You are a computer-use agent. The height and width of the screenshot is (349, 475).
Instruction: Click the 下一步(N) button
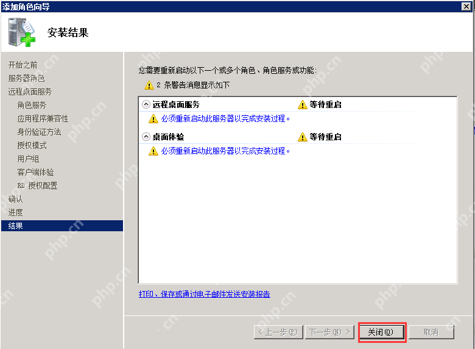329,333
